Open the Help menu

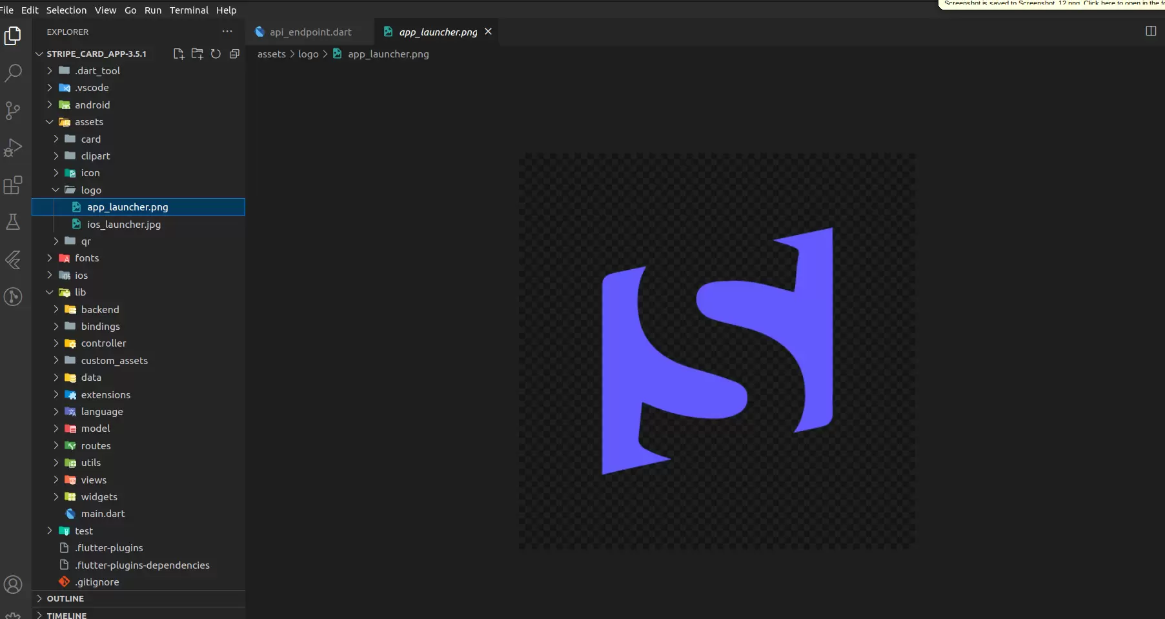tap(227, 10)
